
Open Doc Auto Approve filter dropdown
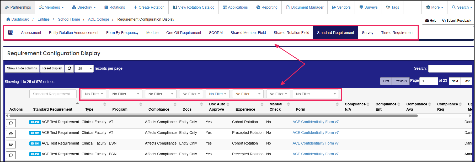pos(218,94)
